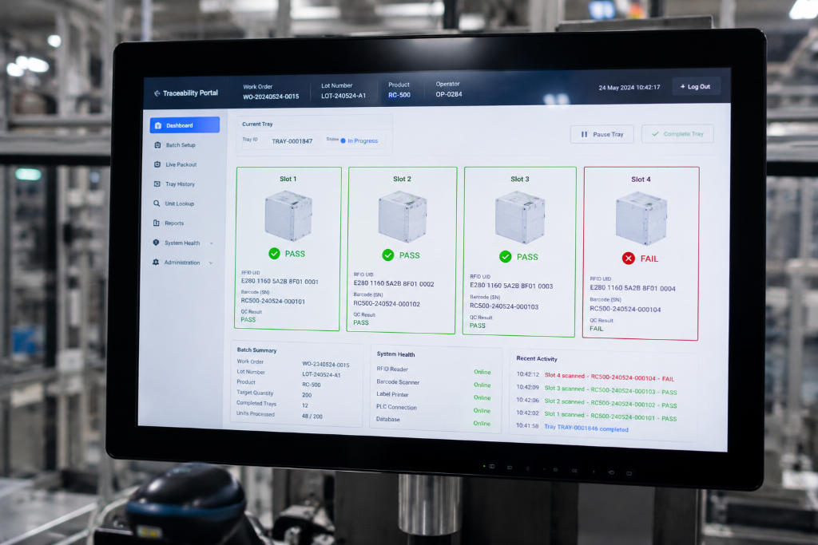This screenshot has width=818, height=545.
Task: Click the Batch Setup clipboard icon
Action: (x=157, y=145)
